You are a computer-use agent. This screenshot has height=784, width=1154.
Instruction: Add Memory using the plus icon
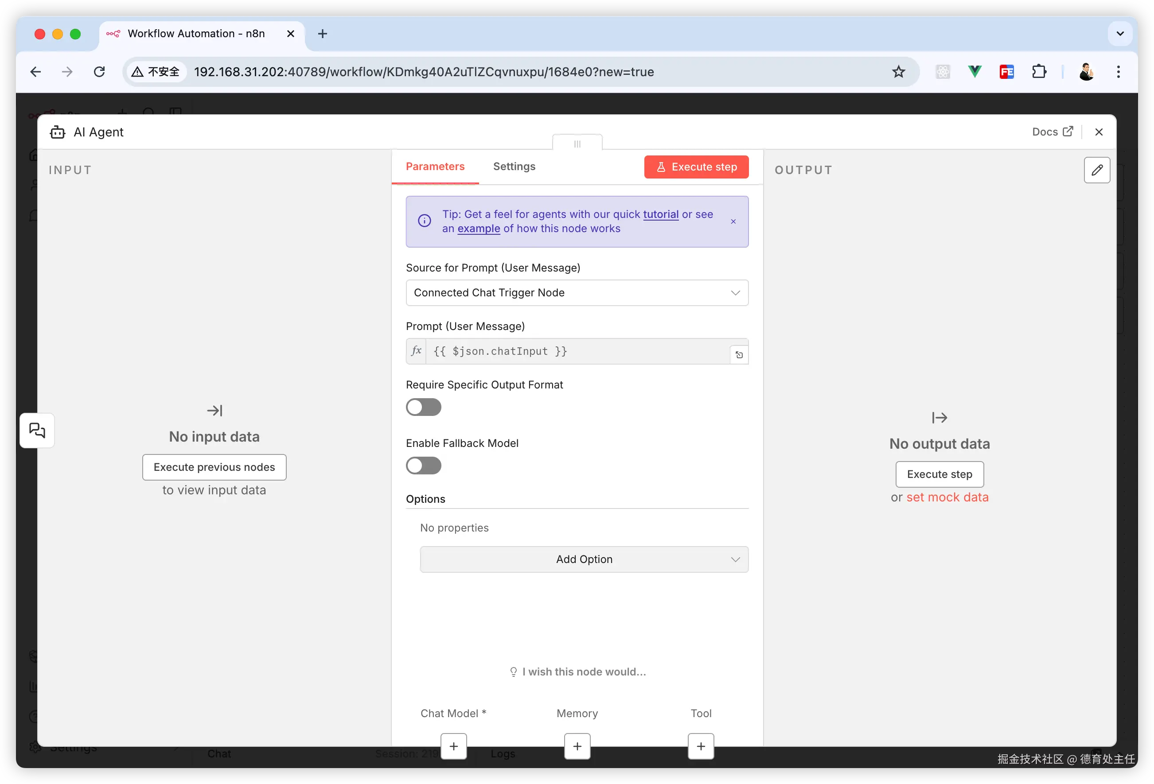coord(577,746)
